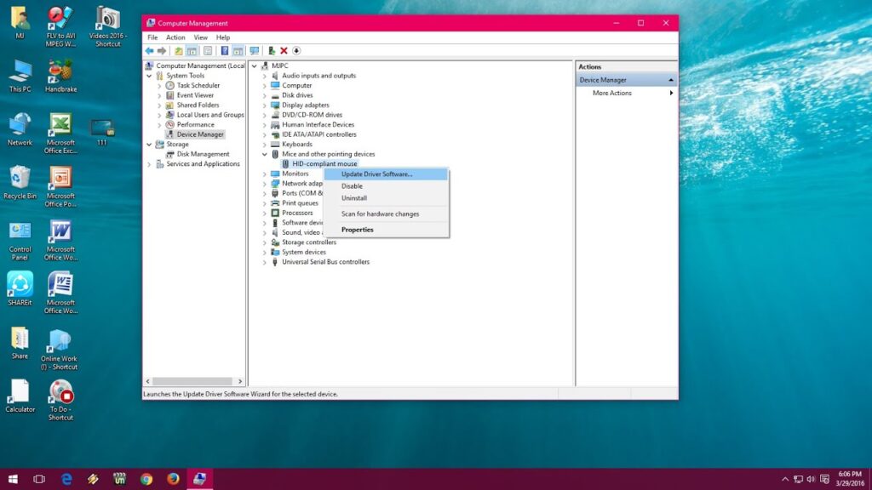Click the scan hardware monitor toolbar icon
Image resolution: width=872 pixels, height=490 pixels.
coord(254,50)
